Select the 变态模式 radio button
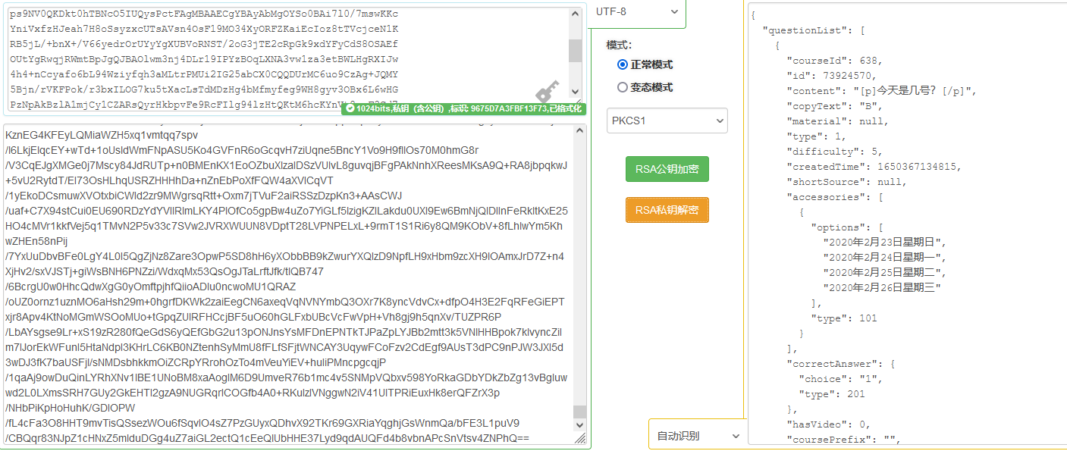 [623, 88]
